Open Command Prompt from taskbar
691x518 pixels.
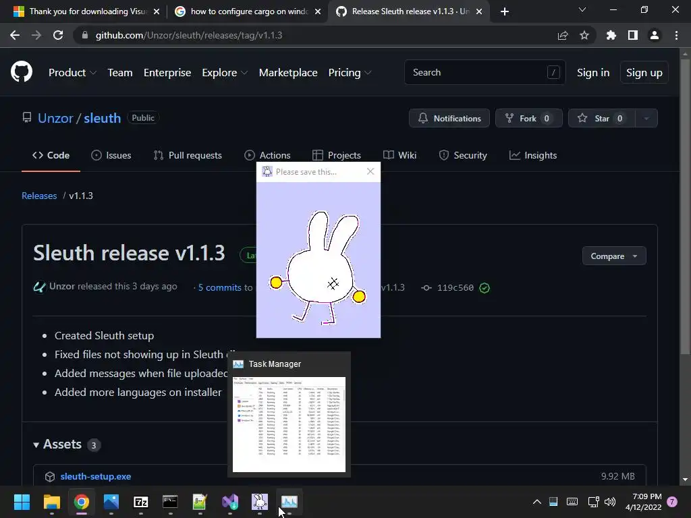[170, 502]
